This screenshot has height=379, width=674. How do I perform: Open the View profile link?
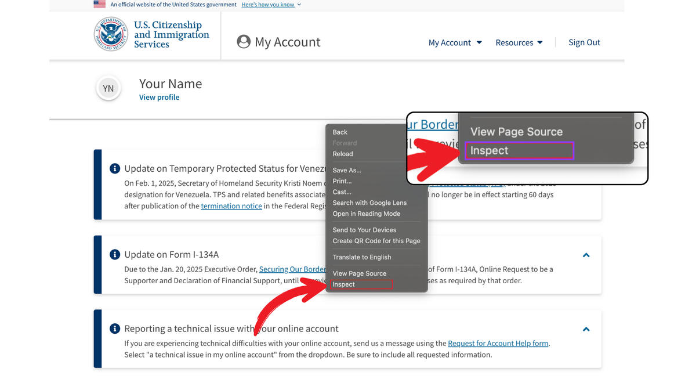point(159,98)
